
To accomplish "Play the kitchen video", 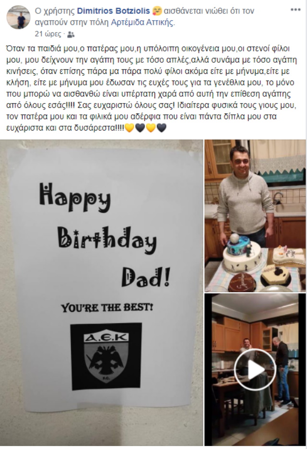I will (x=255, y=370).
